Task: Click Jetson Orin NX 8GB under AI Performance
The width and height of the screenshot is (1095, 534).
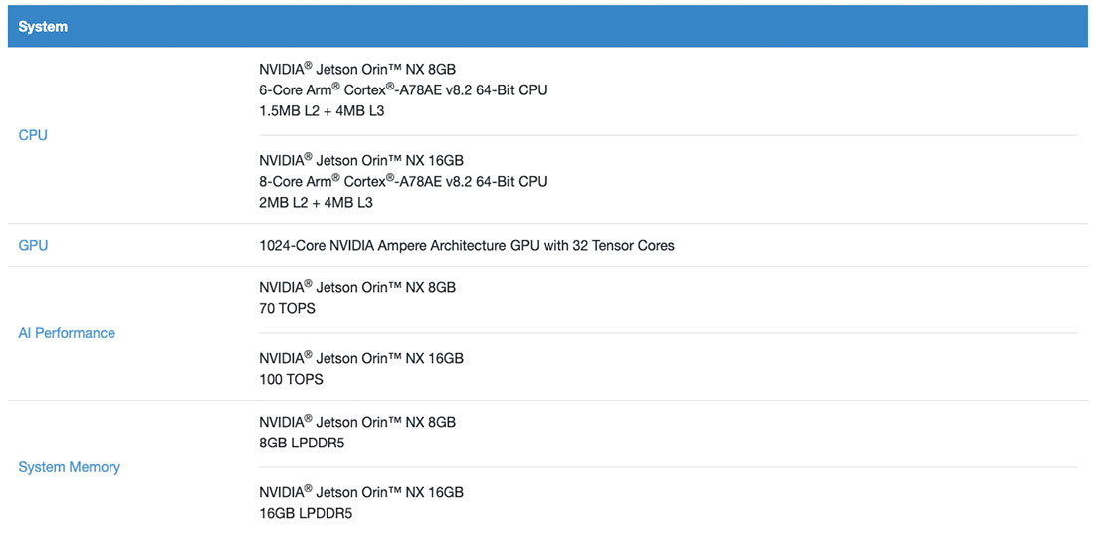Action: click(x=357, y=288)
